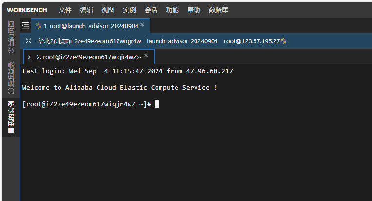The width and height of the screenshot is (372, 201).
Task: Click the icon on the launch-advisor session tab
Action: click(38, 26)
